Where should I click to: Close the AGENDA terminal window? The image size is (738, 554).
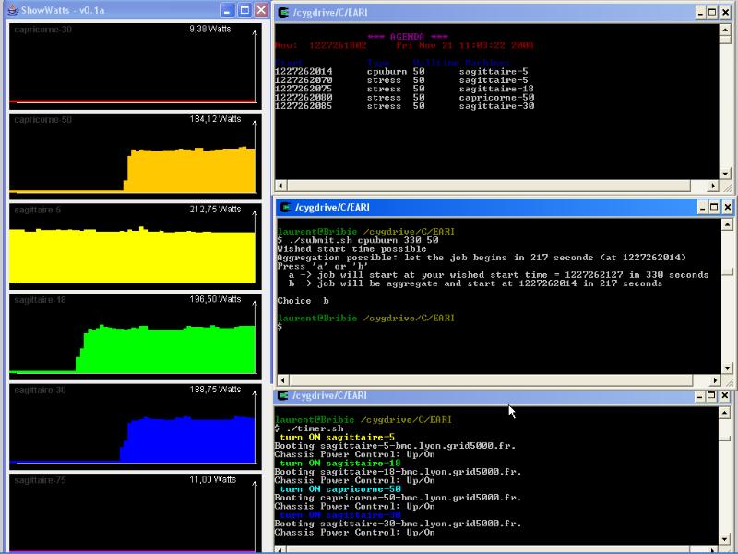725,13
